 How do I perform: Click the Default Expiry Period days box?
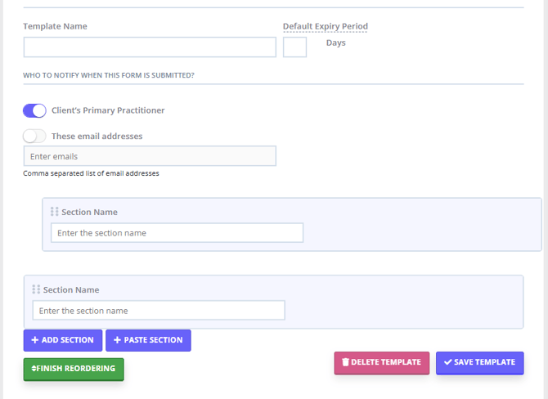294,47
